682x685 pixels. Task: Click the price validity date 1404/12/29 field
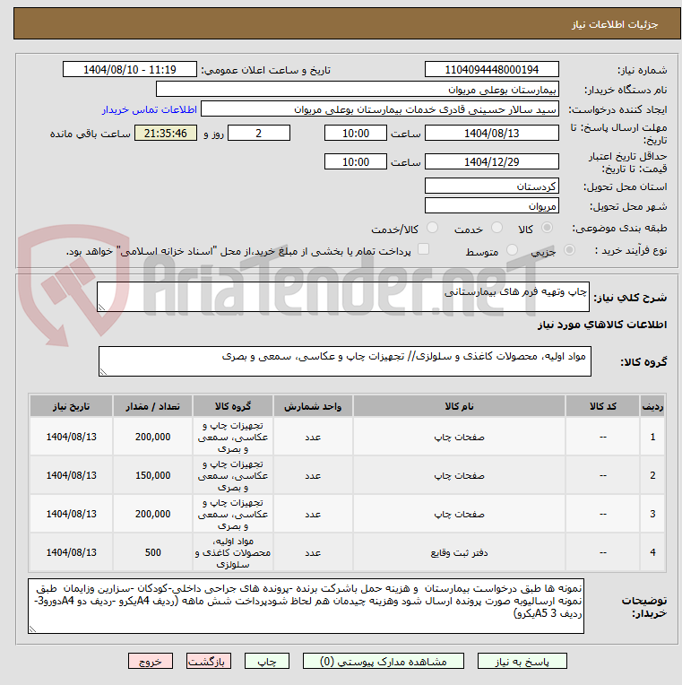(x=492, y=161)
